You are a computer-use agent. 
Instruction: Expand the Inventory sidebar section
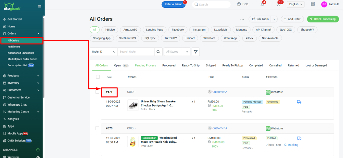tap(39, 83)
